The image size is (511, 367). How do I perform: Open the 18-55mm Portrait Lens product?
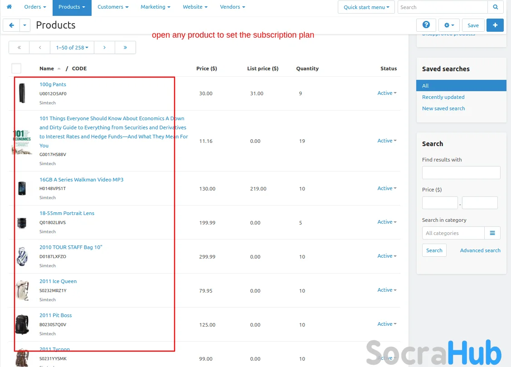tap(67, 213)
